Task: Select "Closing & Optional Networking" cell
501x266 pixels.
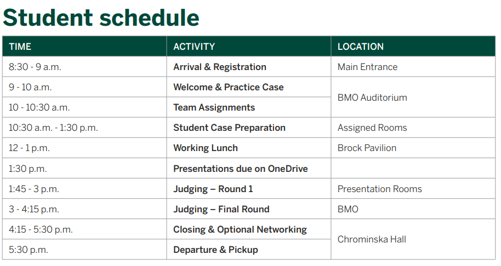Action: (x=240, y=229)
